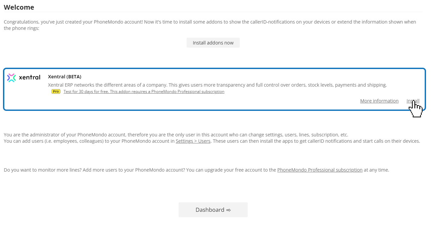This screenshot has width=433, height=235.
Task: Click the Xentral ERP description text
Action: tap(217, 85)
